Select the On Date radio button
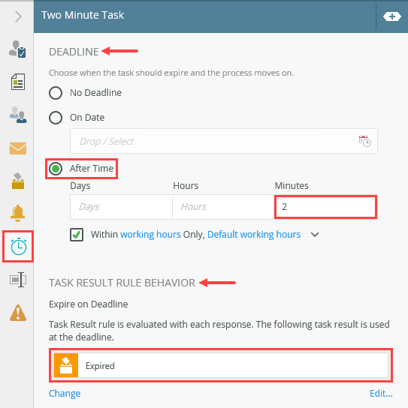Screen dimensions: 408x408 [x=56, y=118]
